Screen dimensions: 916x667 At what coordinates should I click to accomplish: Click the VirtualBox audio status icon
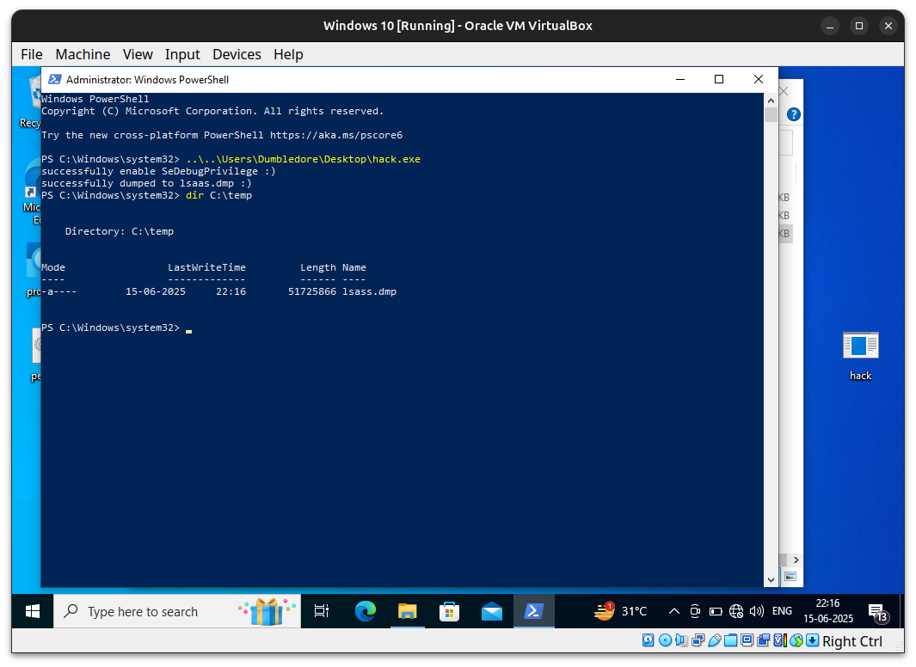point(681,640)
